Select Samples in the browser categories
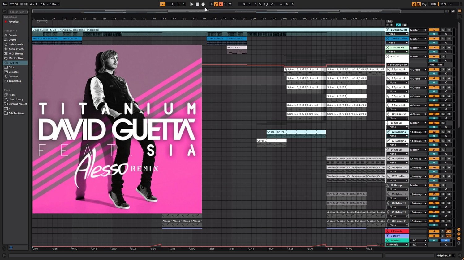 point(14,72)
